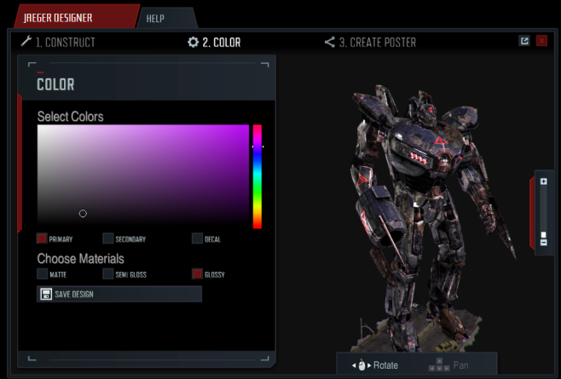Viewport: 561px width, 379px height.
Task: Click the gear icon beside Color
Action: tap(193, 43)
